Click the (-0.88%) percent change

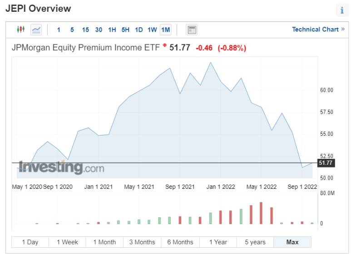[232, 48]
